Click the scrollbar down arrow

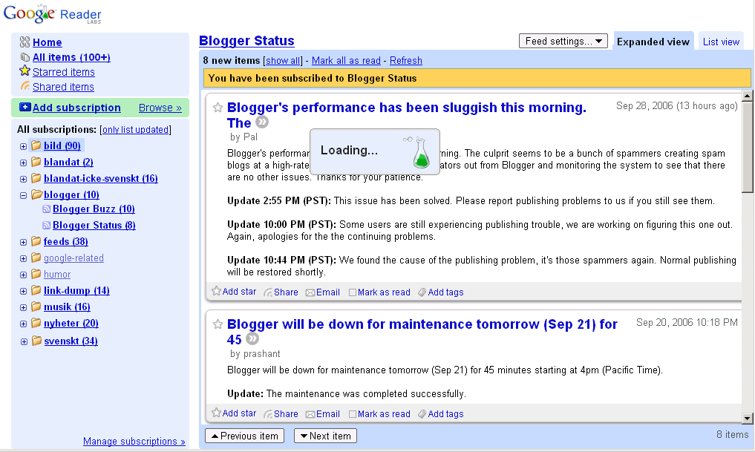click(747, 419)
